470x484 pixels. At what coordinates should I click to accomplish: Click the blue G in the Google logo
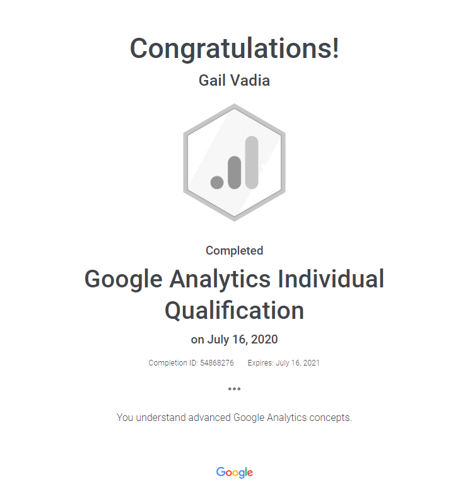220,471
